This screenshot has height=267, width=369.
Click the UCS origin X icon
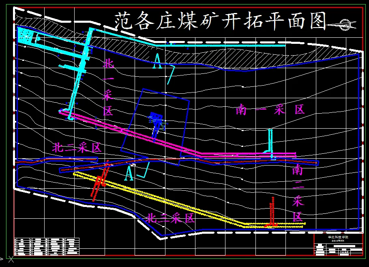[x=11, y=259]
